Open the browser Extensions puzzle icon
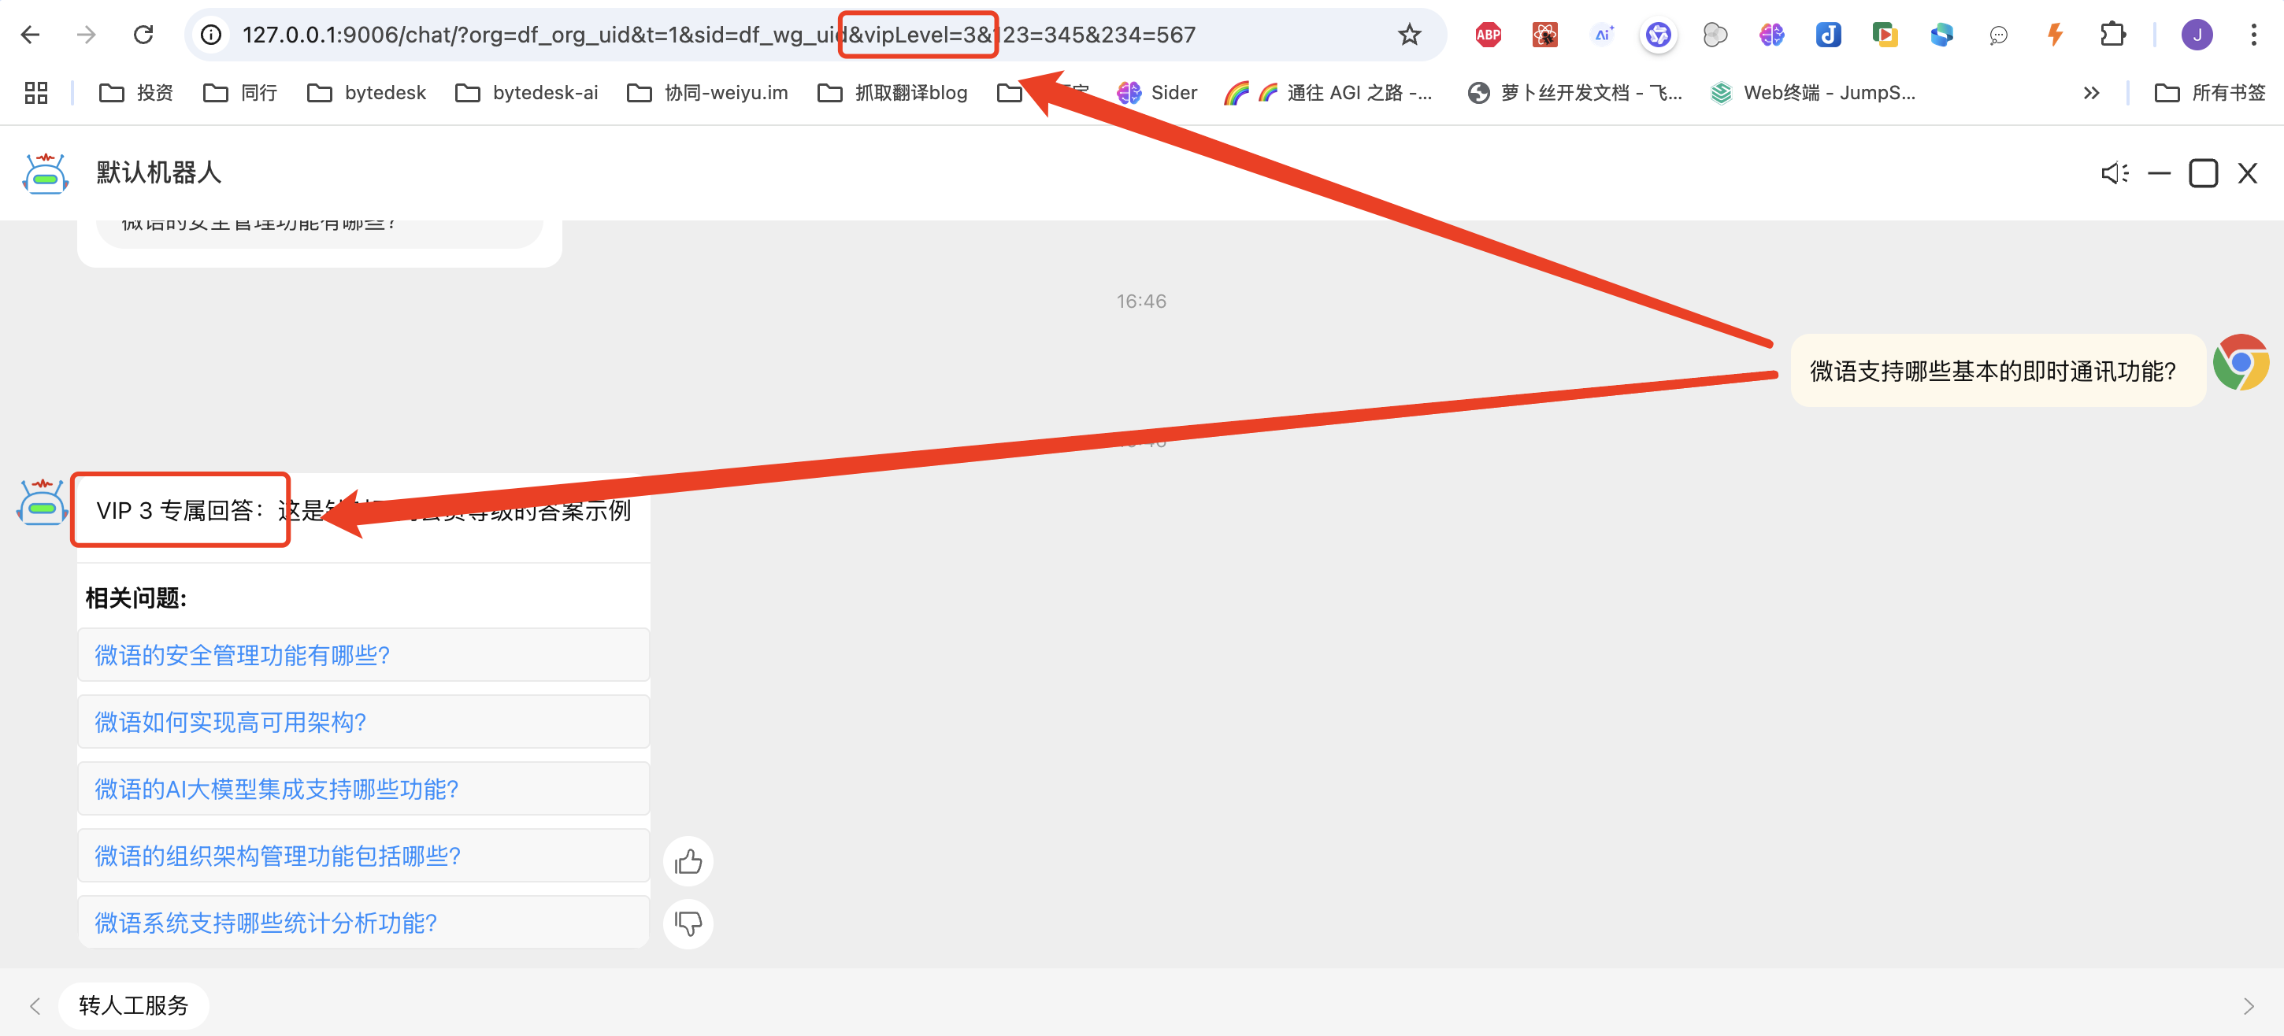This screenshot has height=1036, width=2284. click(2113, 35)
